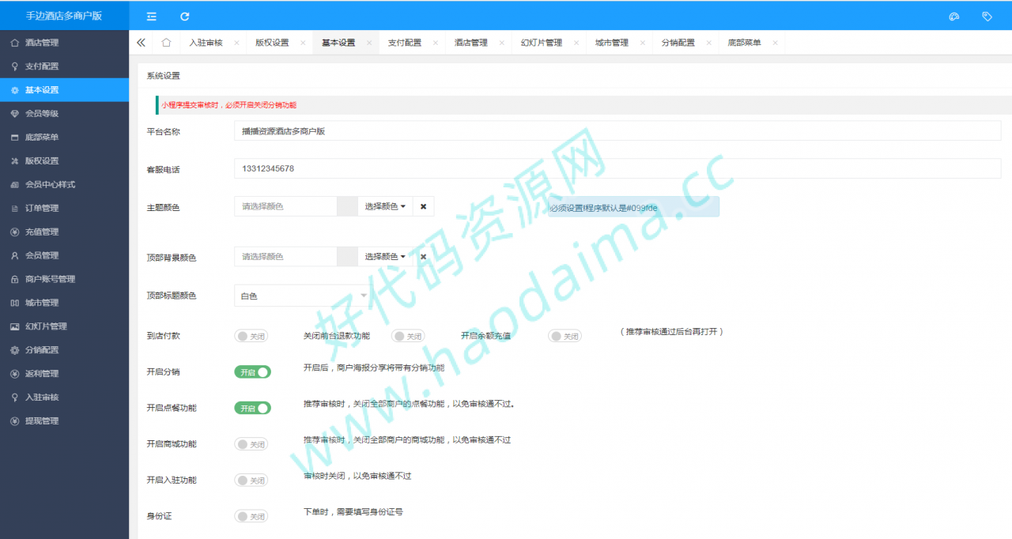
Task: Click the 客服电话 input field
Action: [x=617, y=168]
